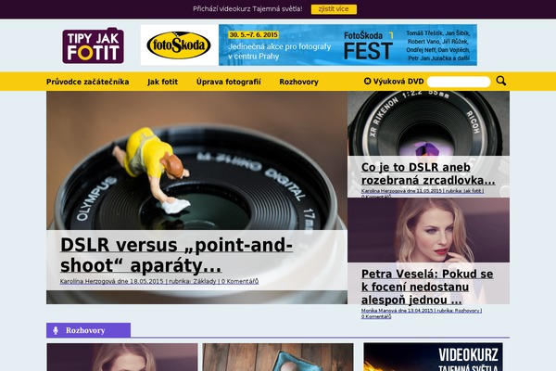Focus the search input field
Viewport: 556px width, 371px height.
click(x=459, y=82)
